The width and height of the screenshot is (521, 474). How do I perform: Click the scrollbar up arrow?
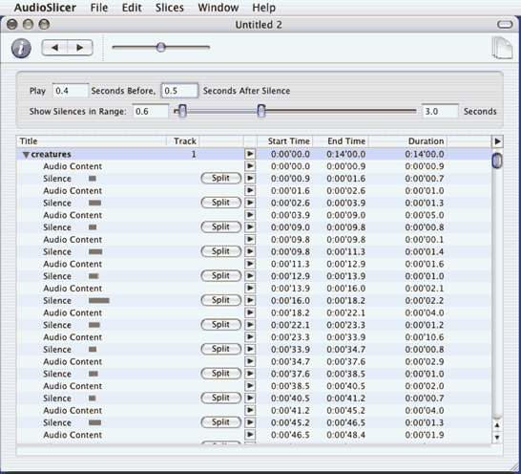497,425
